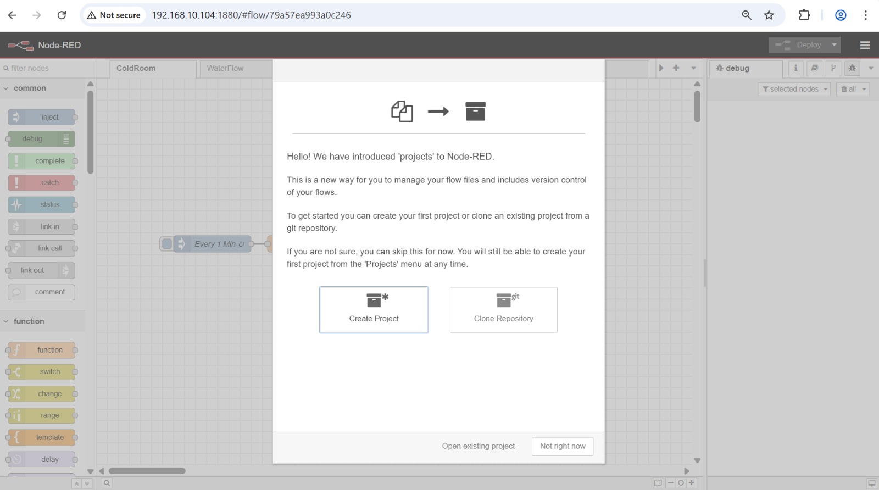
Task: Open the project history branch icon
Action: [833, 68]
